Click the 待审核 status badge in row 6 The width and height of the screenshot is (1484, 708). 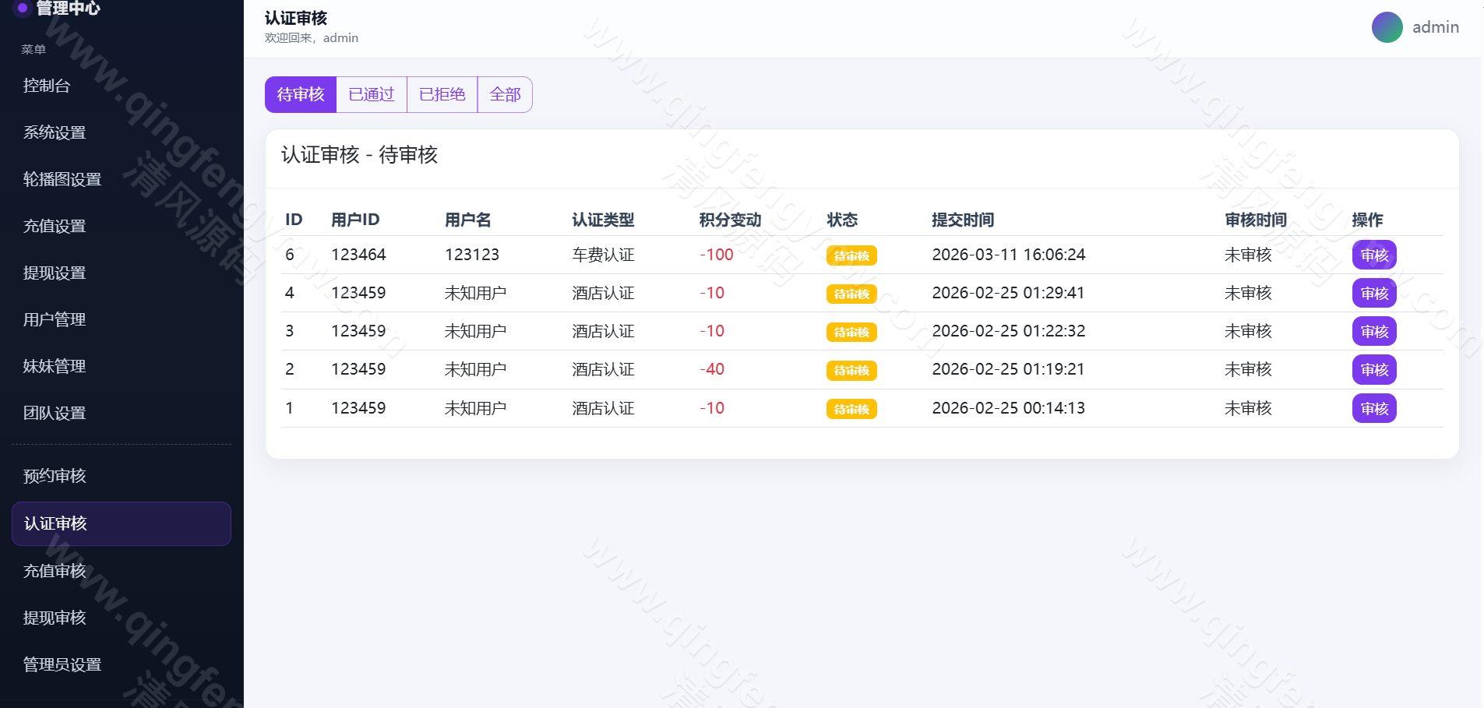851,255
